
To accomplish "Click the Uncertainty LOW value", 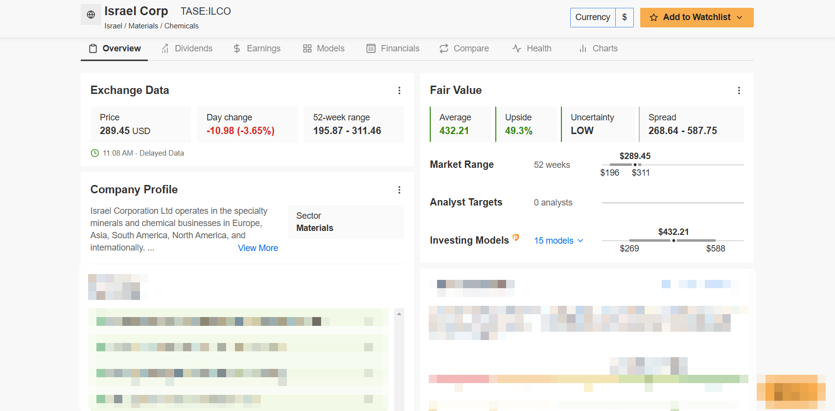I will point(582,131).
